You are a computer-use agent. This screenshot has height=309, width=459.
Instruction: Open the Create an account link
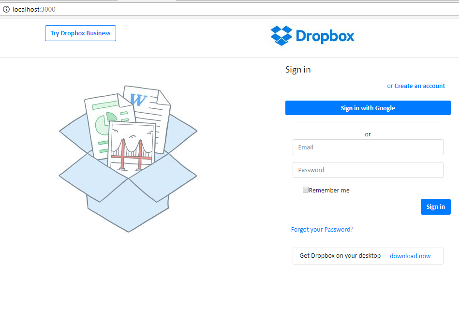tap(419, 86)
